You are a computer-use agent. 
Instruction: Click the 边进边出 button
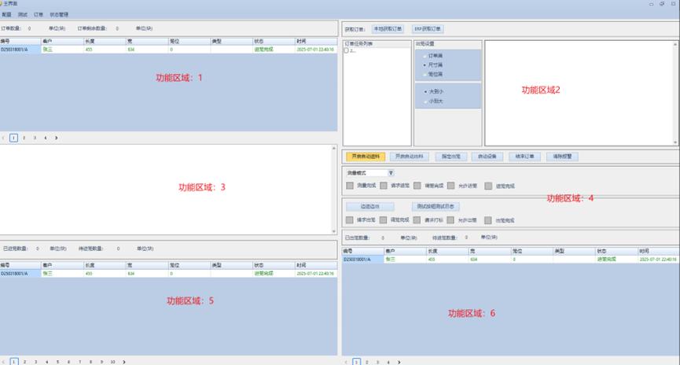(370, 207)
